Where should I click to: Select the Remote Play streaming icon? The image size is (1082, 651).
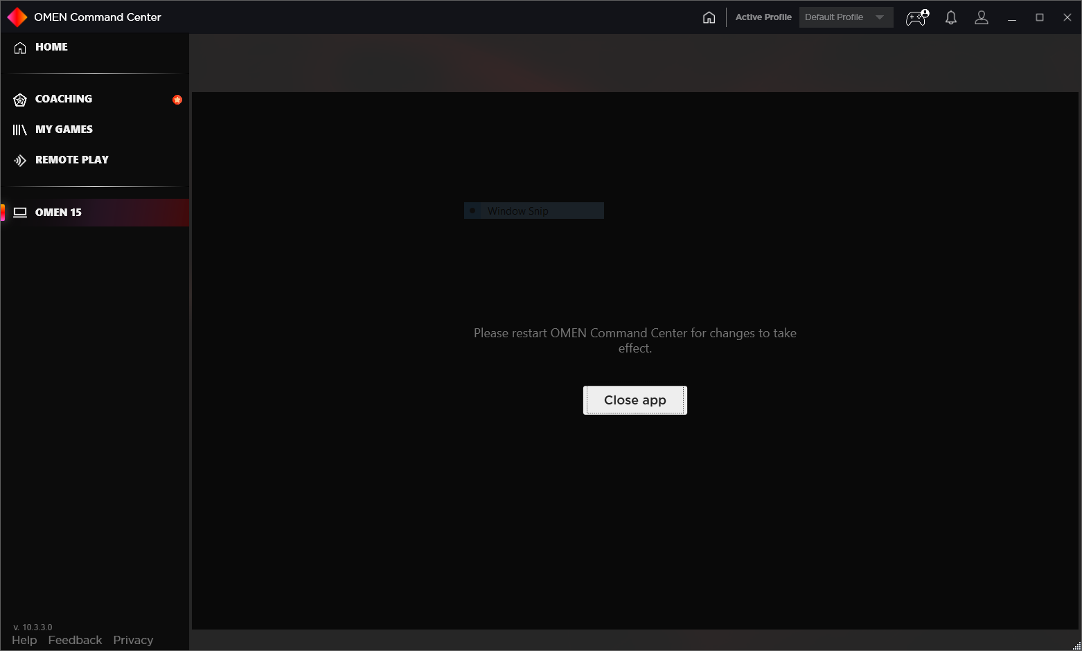coord(20,160)
